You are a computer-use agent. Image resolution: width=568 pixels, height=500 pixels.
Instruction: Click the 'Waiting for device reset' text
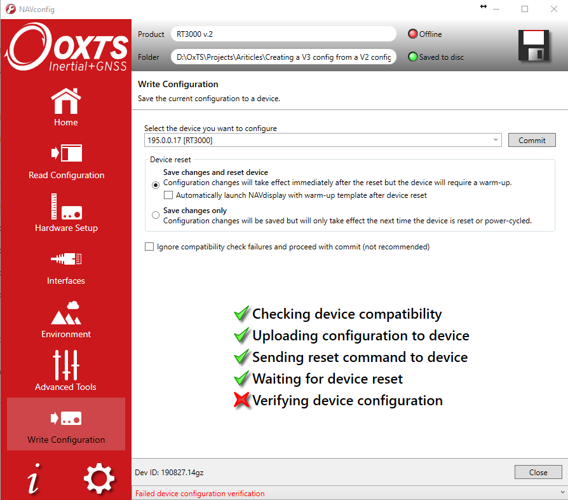(327, 379)
